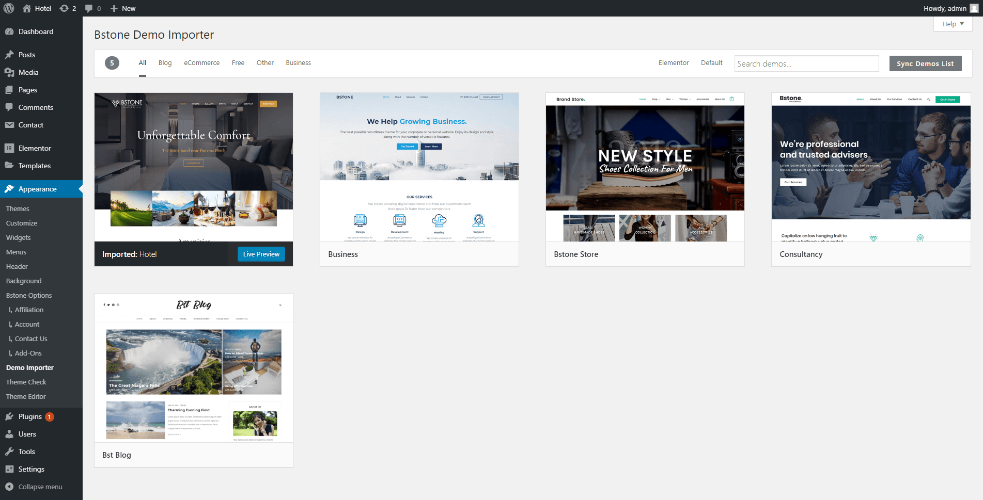This screenshot has width=983, height=500.
Task: Select the All filter tab
Action: pyautogui.click(x=143, y=63)
